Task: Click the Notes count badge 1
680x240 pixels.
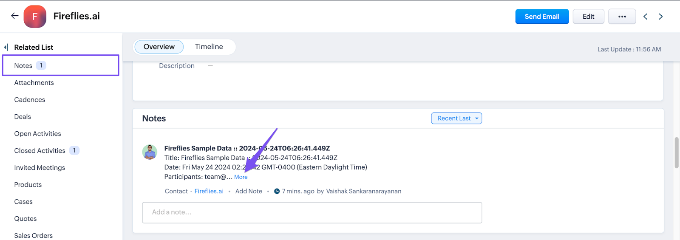Action: click(41, 65)
